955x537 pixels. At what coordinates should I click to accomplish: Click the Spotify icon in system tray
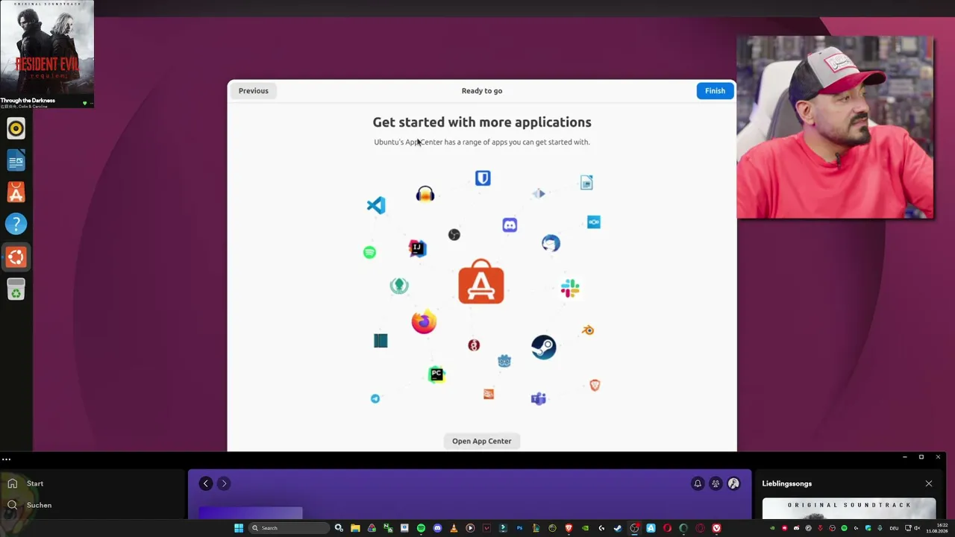tap(844, 528)
